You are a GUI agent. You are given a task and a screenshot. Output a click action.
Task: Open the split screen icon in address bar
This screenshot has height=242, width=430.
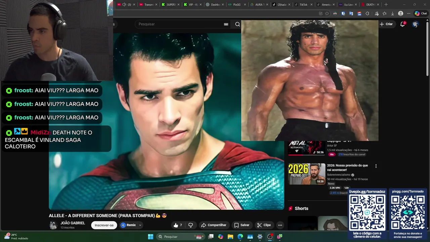tap(320, 13)
